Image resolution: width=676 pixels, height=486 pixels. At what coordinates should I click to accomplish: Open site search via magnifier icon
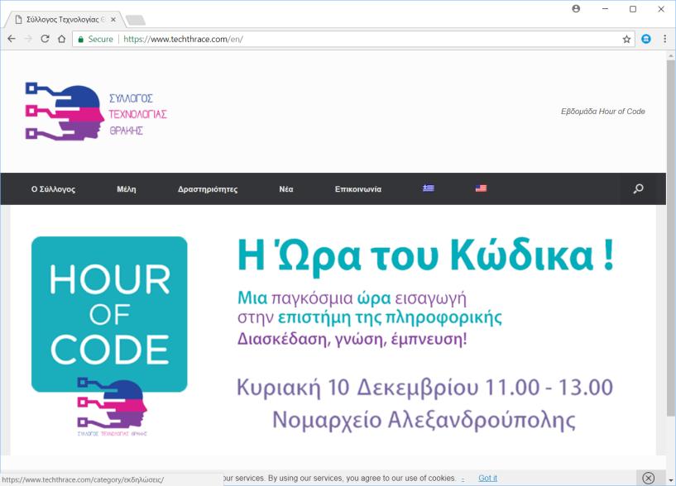[x=639, y=188]
